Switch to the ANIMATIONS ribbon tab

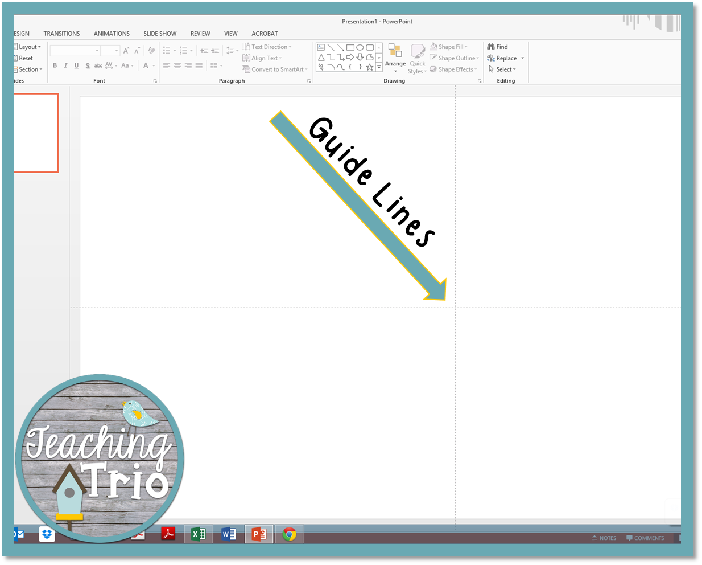coord(112,34)
